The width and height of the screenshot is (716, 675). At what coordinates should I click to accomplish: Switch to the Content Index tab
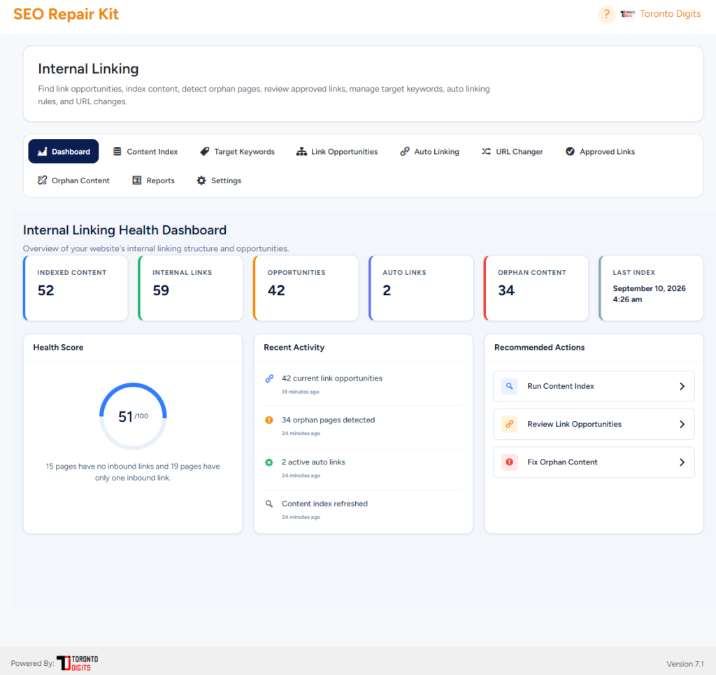pos(145,152)
